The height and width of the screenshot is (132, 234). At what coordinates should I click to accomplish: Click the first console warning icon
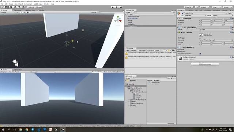pyautogui.click(x=127, y=53)
